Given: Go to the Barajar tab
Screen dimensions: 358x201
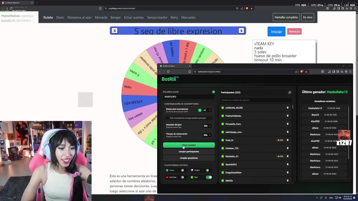Looking at the screenshot, I should coord(116,17).
